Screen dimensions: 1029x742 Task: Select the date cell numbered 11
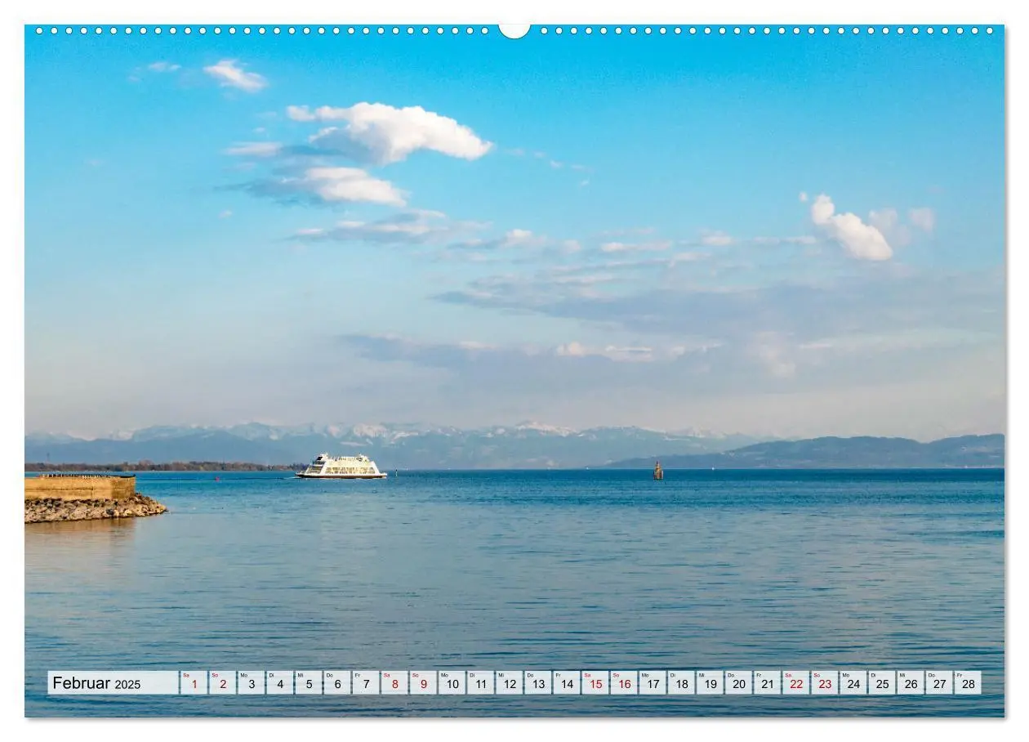(x=480, y=683)
